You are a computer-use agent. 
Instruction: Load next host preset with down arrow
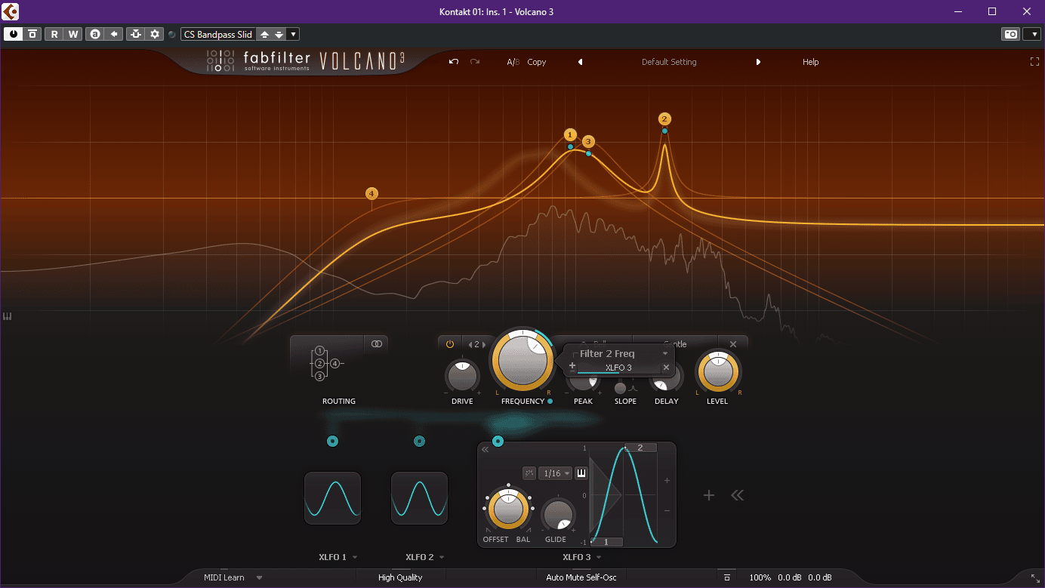[x=279, y=34]
